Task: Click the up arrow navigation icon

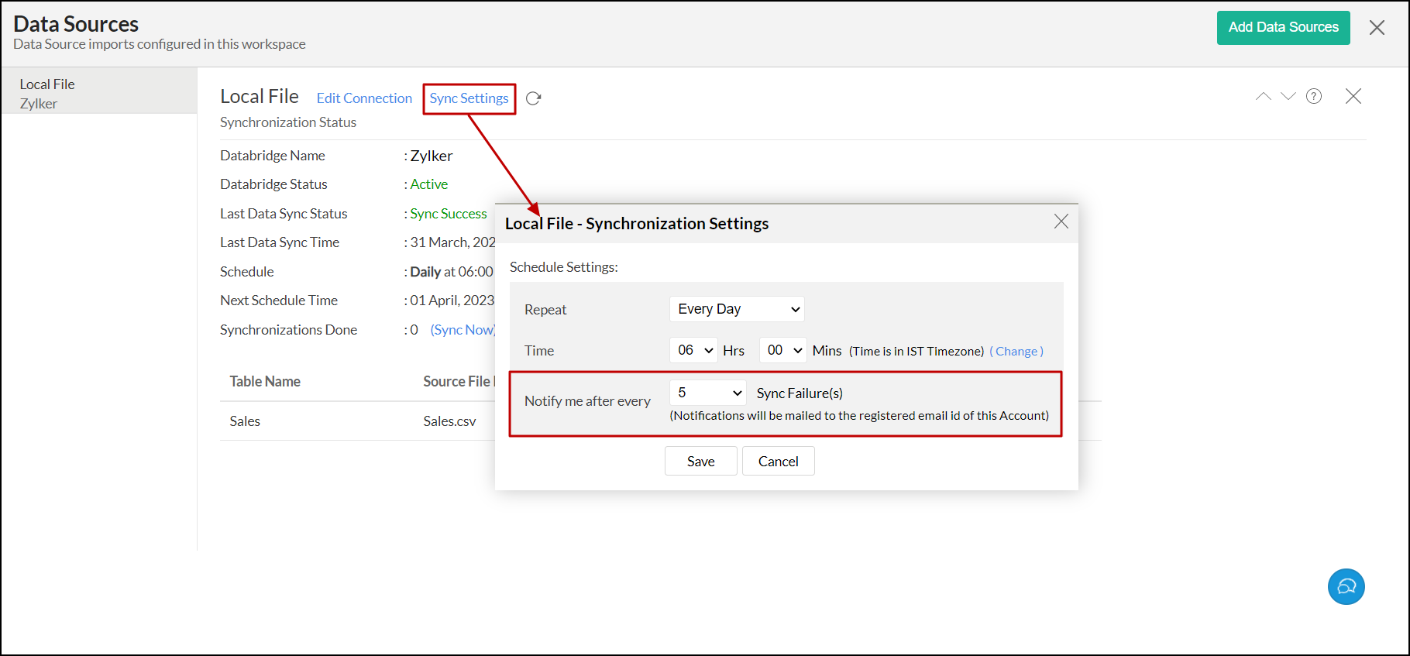Action: click(x=1263, y=96)
